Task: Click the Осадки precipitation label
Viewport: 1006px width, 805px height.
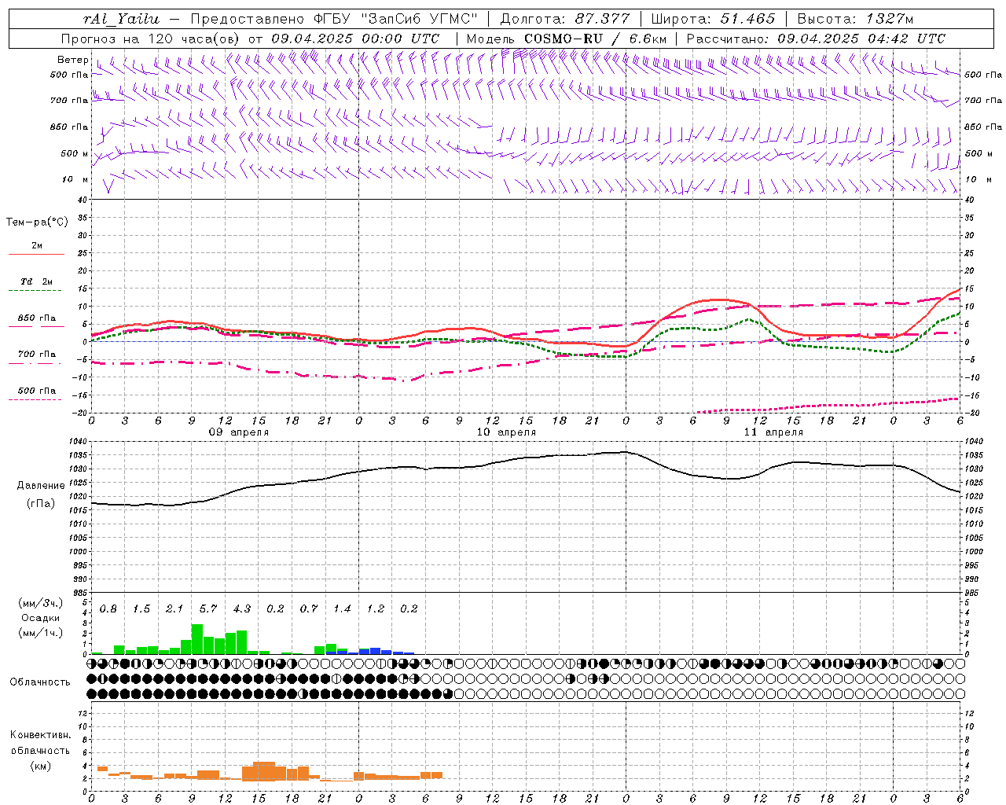Action: [41, 618]
